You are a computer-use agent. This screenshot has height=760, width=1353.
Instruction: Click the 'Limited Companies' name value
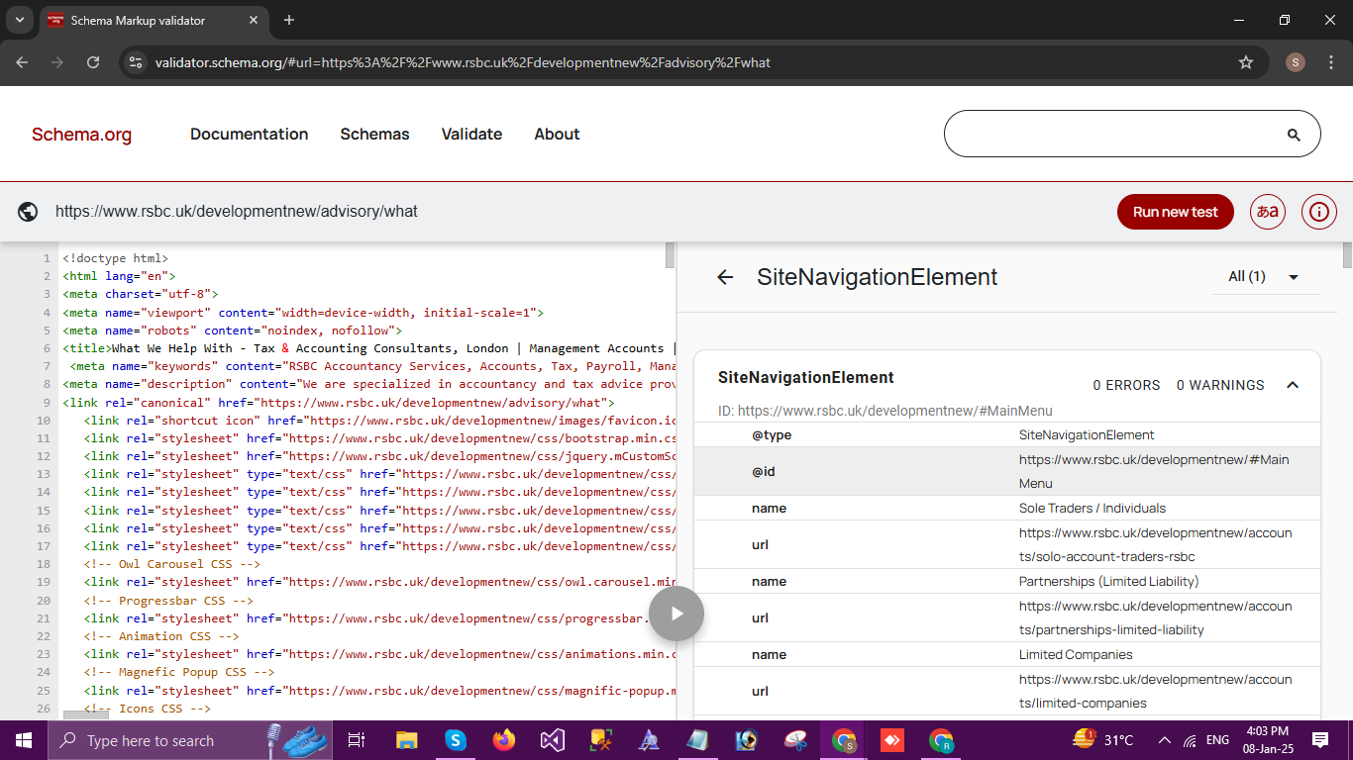tap(1076, 654)
